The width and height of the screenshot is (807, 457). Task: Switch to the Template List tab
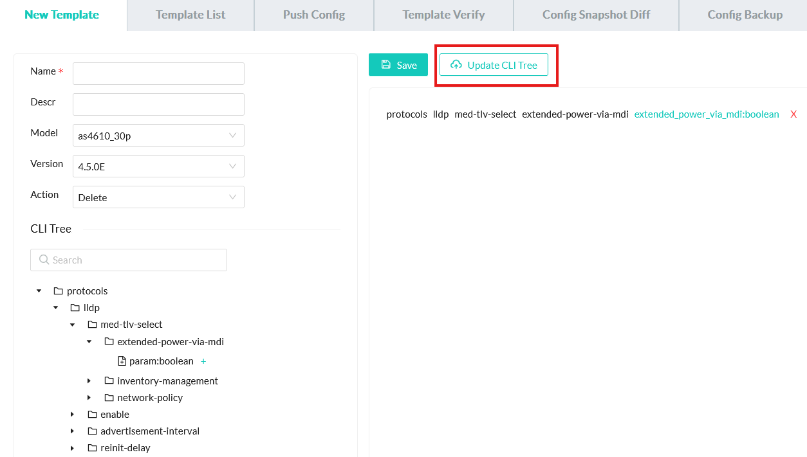[x=190, y=15]
